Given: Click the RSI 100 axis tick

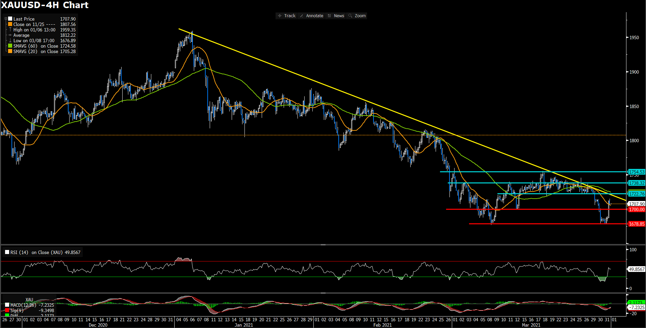Looking at the screenshot, I should (x=633, y=250).
